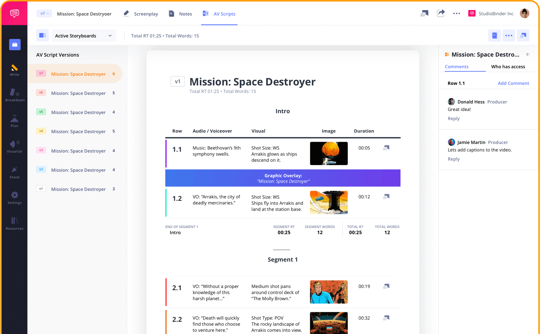Click the Graphic Overlay gradient banner

click(x=283, y=178)
